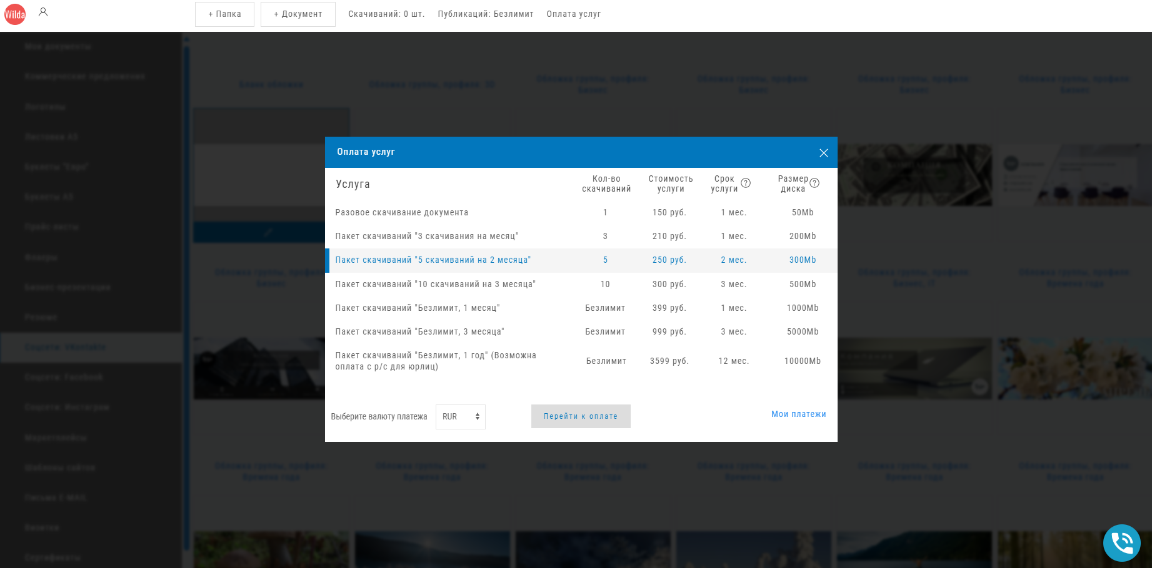Close the Оплата услуг dialog
Viewport: 1152px width, 568px height.
824,153
